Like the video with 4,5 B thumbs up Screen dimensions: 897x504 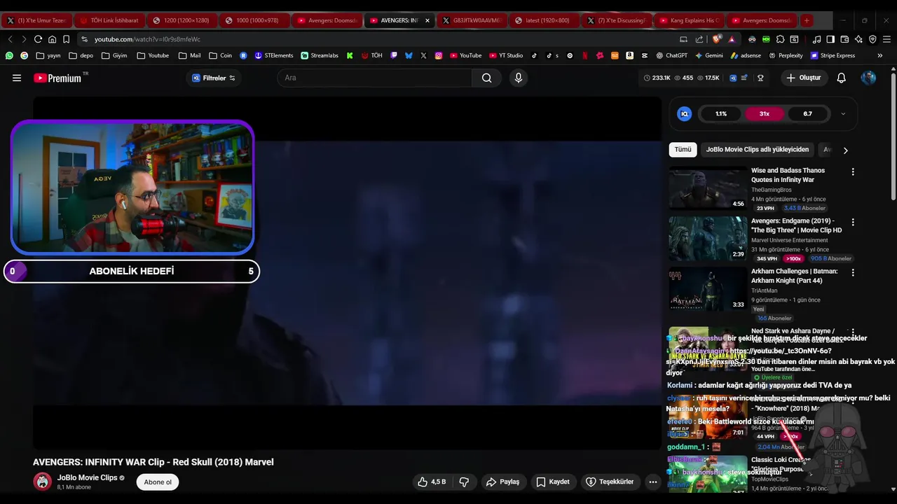[432, 482]
